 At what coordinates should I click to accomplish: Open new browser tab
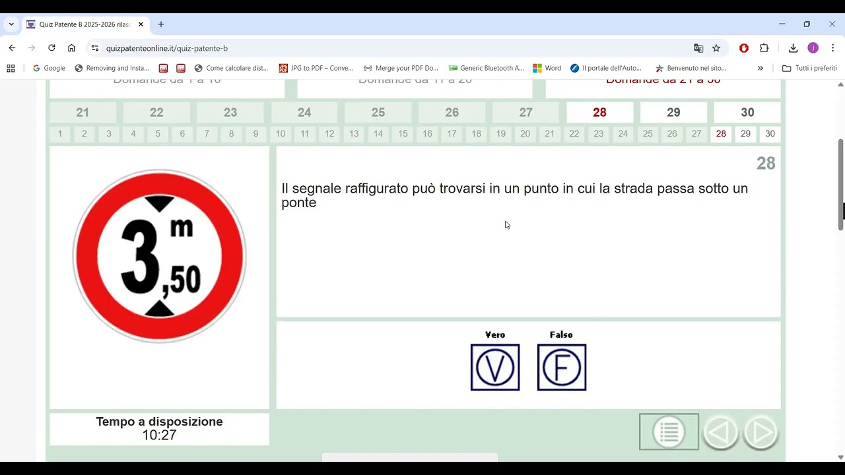(x=160, y=24)
